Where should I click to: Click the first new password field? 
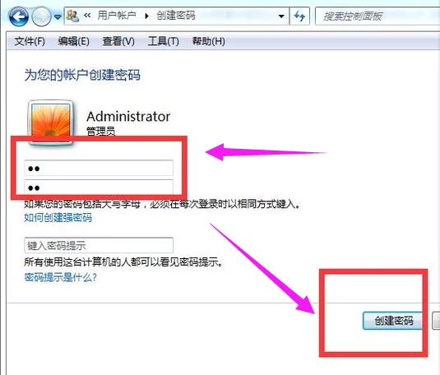(99, 168)
